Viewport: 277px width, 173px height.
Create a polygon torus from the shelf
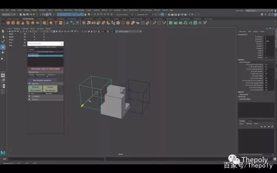click(x=28, y=23)
